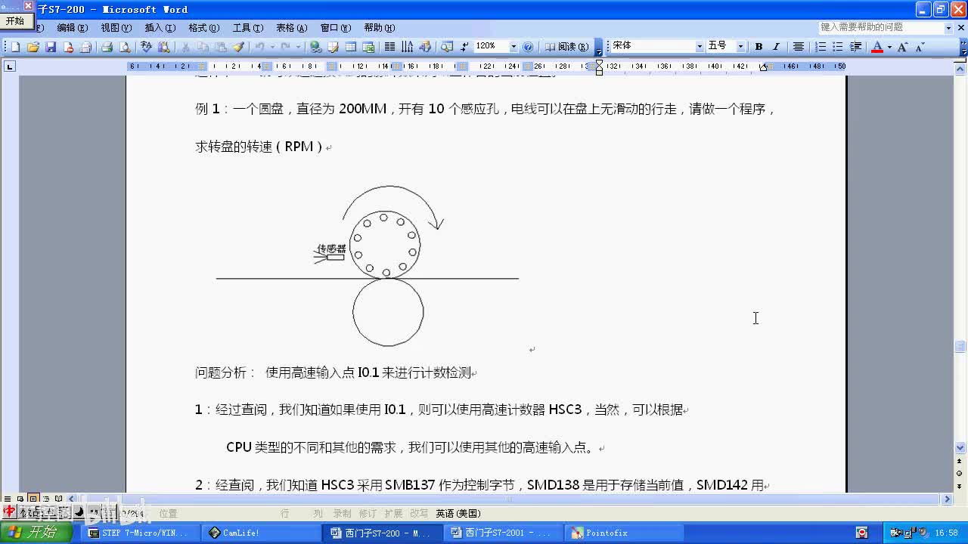Open the 工具 (Tools) menu
Viewport: 968px width, 544px height.
tap(248, 28)
